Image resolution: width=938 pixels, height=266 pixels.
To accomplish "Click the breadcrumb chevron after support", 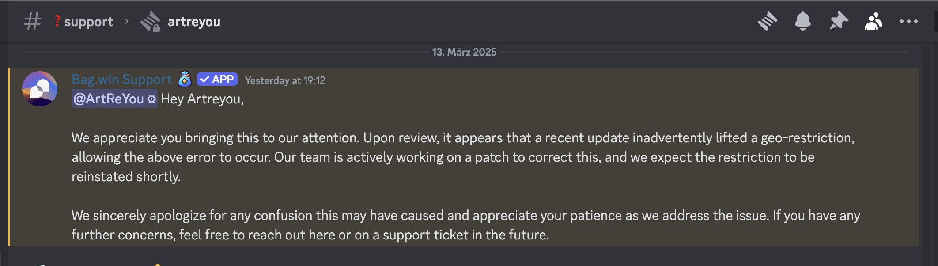I will [127, 21].
